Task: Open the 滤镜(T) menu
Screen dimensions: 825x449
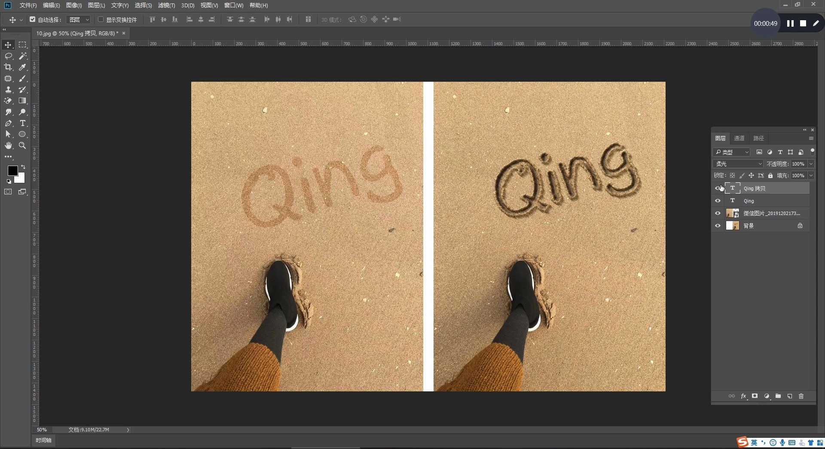Action: point(166,5)
